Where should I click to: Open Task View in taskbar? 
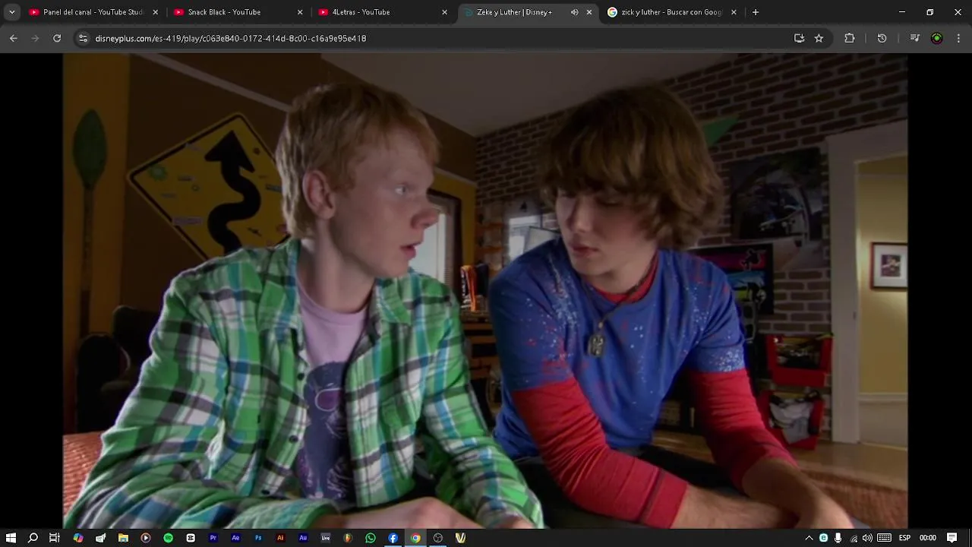click(x=55, y=538)
